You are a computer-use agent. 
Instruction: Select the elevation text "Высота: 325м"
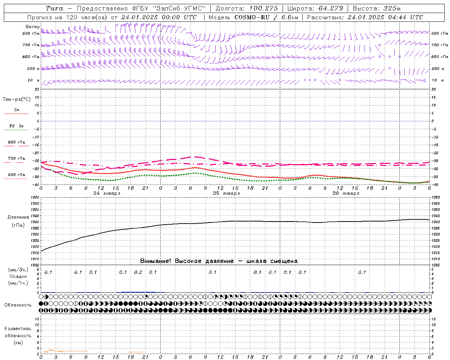pos(377,8)
